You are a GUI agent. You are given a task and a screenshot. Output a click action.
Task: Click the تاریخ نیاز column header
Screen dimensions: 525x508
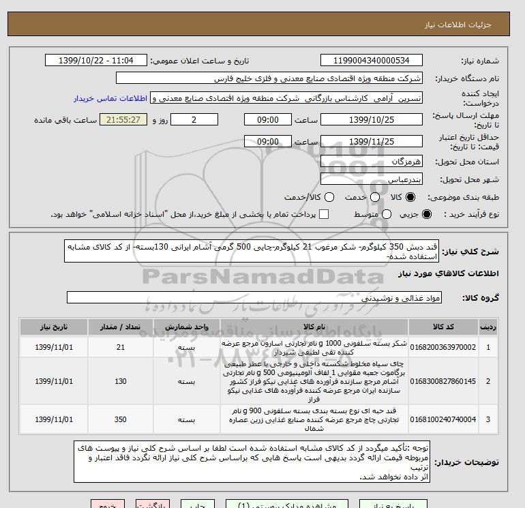point(54,327)
